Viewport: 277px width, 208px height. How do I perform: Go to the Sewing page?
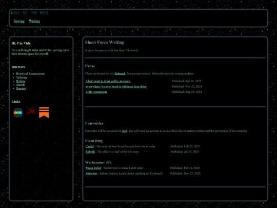tap(19, 21)
